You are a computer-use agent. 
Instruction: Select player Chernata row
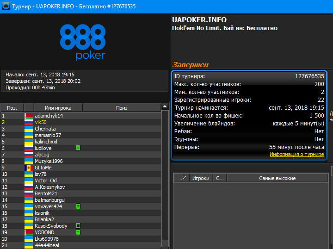click(80, 129)
